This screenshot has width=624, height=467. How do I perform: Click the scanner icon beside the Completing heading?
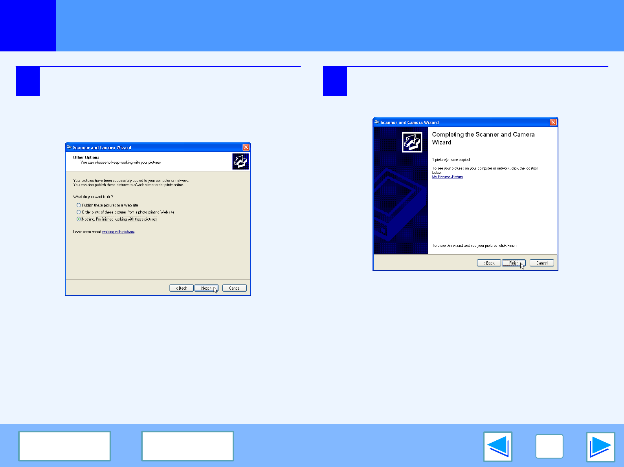tap(412, 142)
